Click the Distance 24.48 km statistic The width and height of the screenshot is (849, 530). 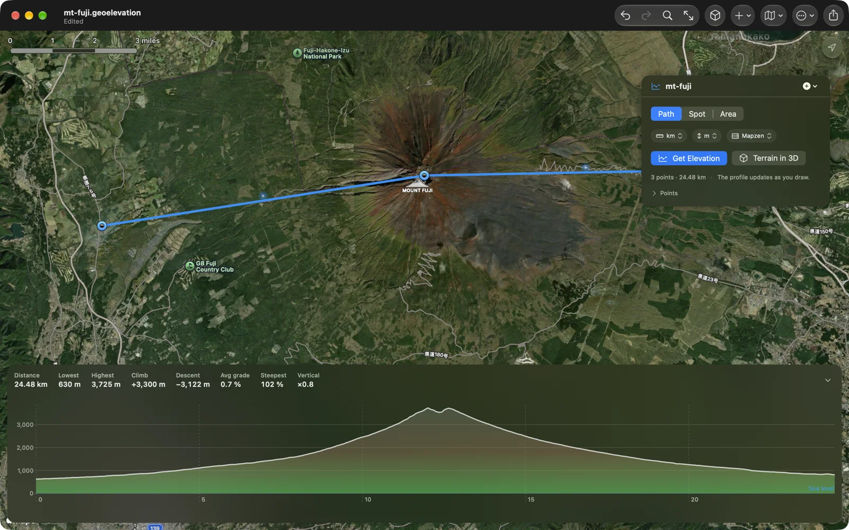[x=31, y=380]
